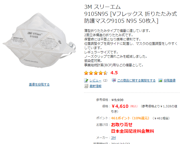Screen dimensions: 184x144
Task: Click the latest information newspaper icon
Action: [x=86, y=86]
